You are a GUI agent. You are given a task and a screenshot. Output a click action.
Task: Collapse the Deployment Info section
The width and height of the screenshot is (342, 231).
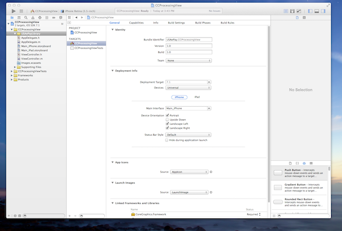[x=112, y=70]
